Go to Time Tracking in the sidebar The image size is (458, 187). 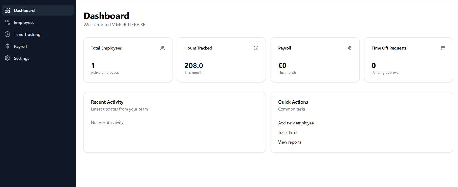coord(27,35)
